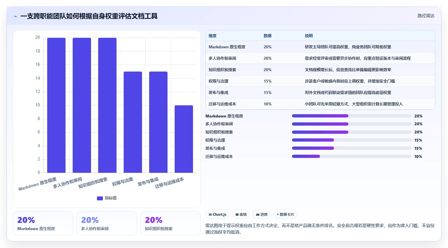Click the 迁移与运维成本 progress bar
Viewport: 448px width, 248px height.
[x=352, y=156]
